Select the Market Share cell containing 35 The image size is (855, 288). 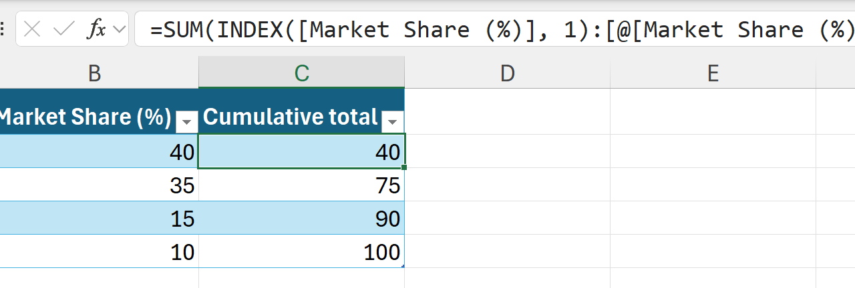pos(99,185)
